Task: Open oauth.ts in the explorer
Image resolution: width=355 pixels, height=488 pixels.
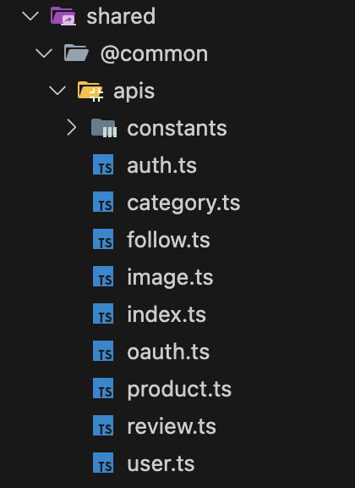Action: pos(168,352)
